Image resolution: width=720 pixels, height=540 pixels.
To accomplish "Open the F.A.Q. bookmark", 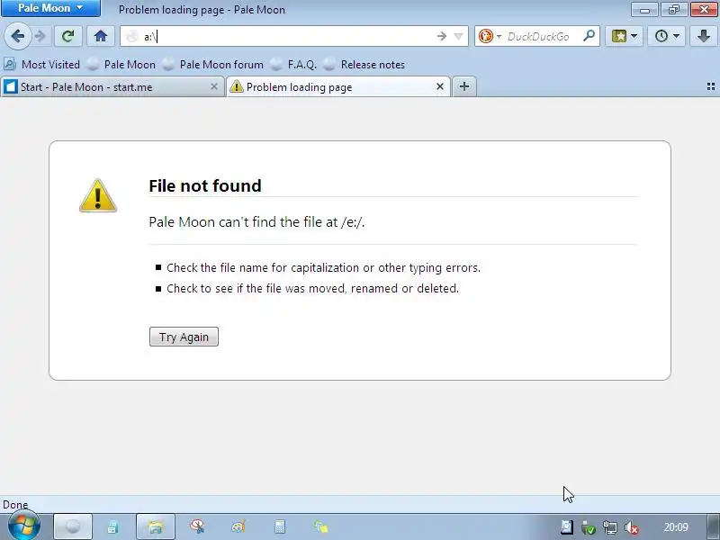I will coord(294,65).
